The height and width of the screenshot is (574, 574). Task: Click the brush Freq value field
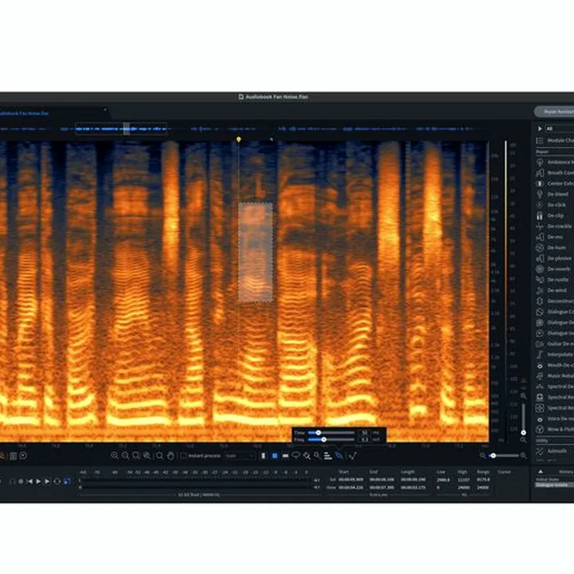tap(364, 439)
